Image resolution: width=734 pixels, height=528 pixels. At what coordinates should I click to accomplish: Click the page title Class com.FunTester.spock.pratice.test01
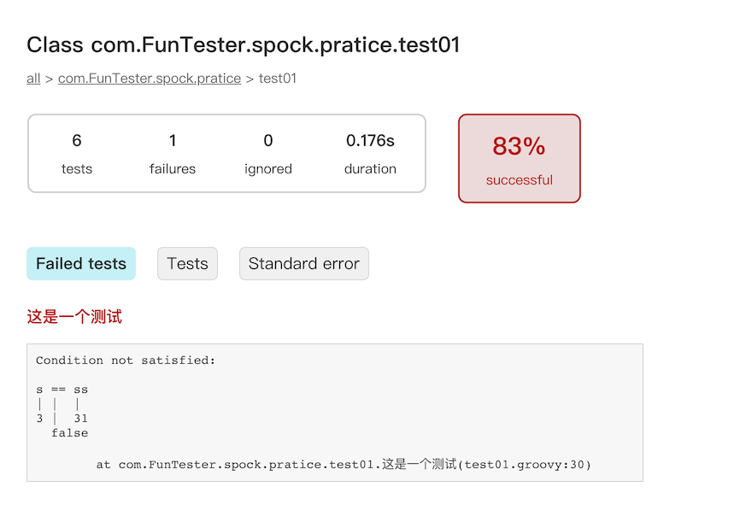(x=244, y=45)
